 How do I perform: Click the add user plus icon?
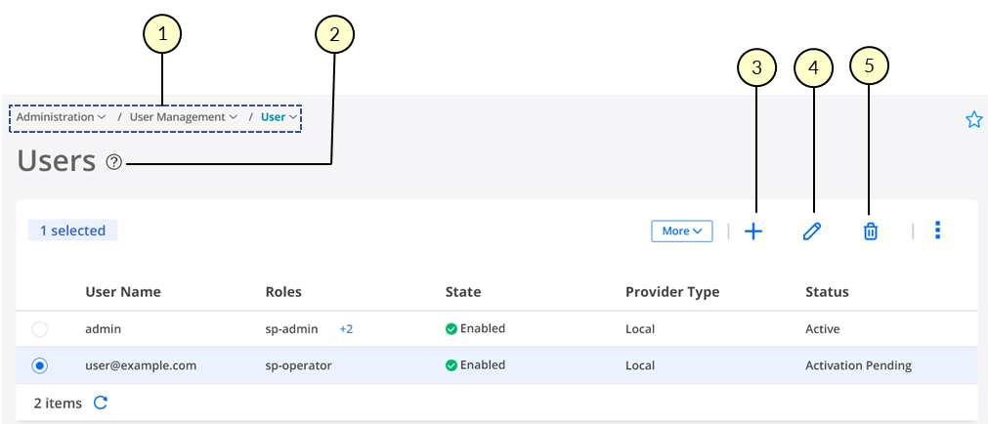(x=752, y=232)
